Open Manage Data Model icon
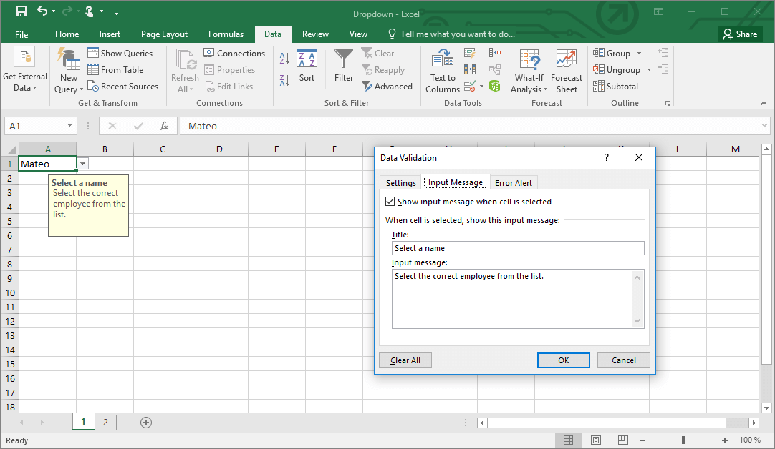Image resolution: width=775 pixels, height=449 pixels. coord(495,87)
